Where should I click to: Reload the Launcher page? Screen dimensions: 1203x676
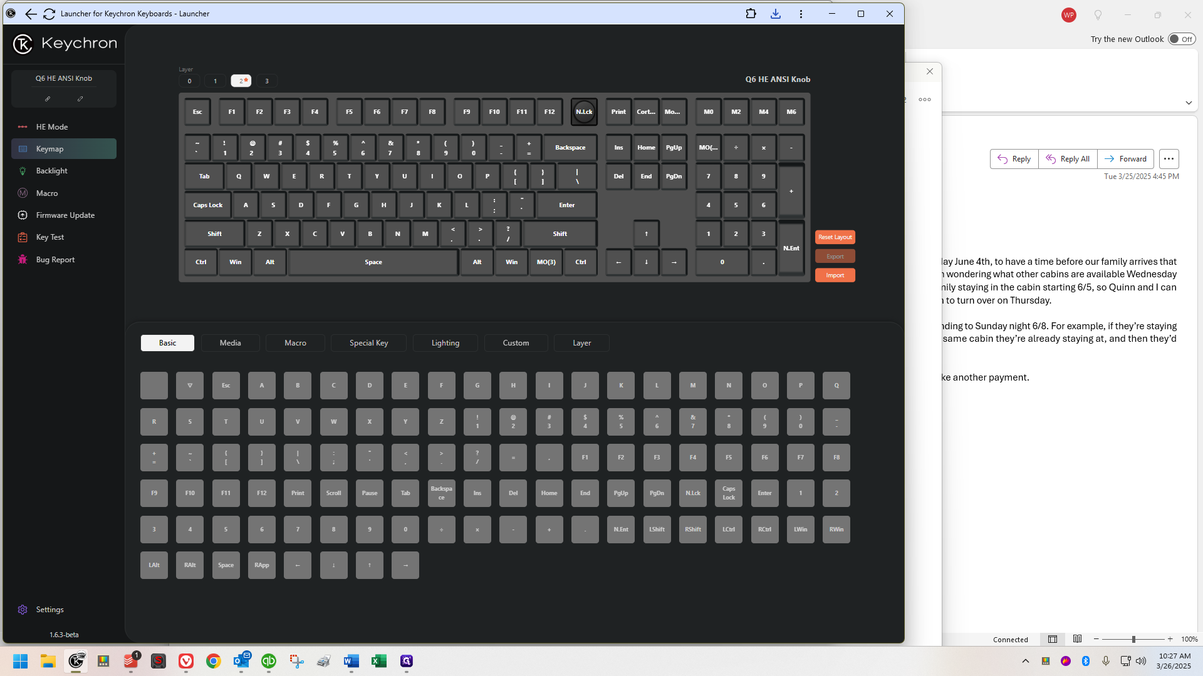point(49,14)
